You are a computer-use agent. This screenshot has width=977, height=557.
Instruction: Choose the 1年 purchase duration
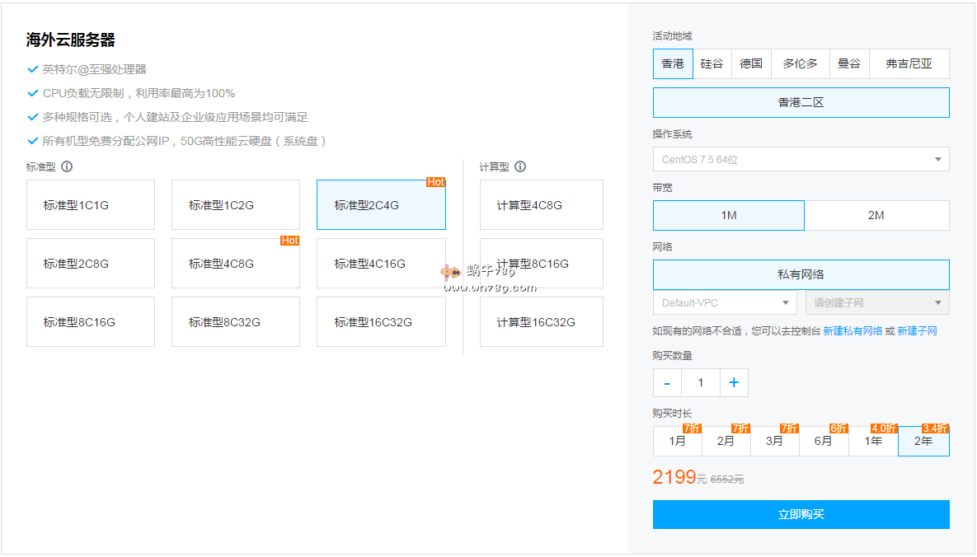pyautogui.click(x=873, y=441)
